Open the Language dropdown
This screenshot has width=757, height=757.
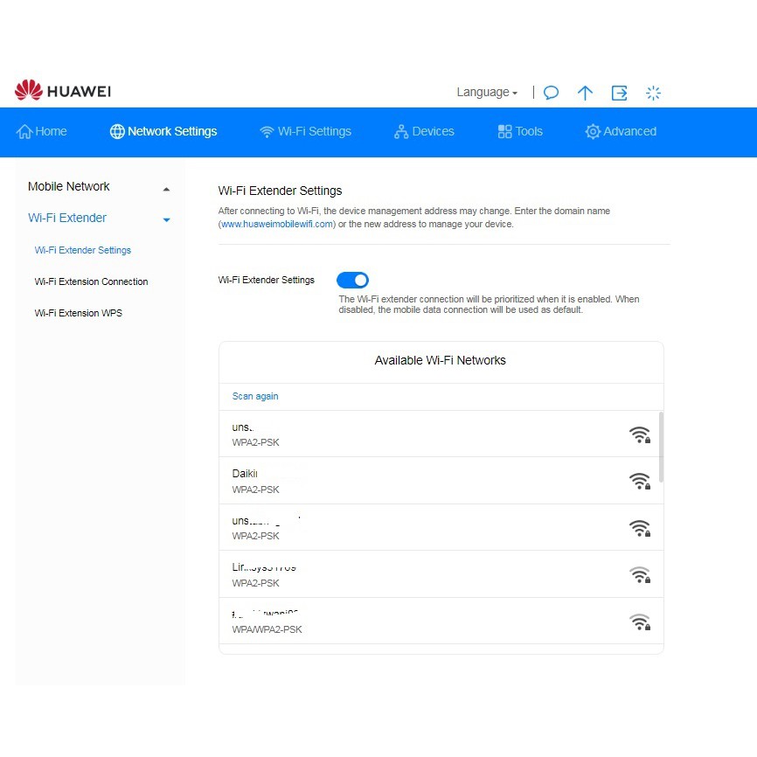pyautogui.click(x=487, y=93)
